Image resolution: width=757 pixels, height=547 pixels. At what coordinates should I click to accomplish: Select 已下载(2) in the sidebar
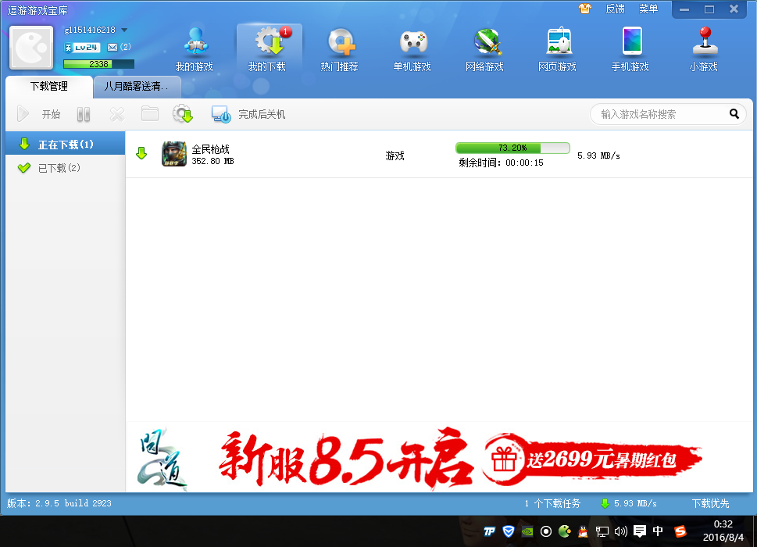[x=65, y=167]
